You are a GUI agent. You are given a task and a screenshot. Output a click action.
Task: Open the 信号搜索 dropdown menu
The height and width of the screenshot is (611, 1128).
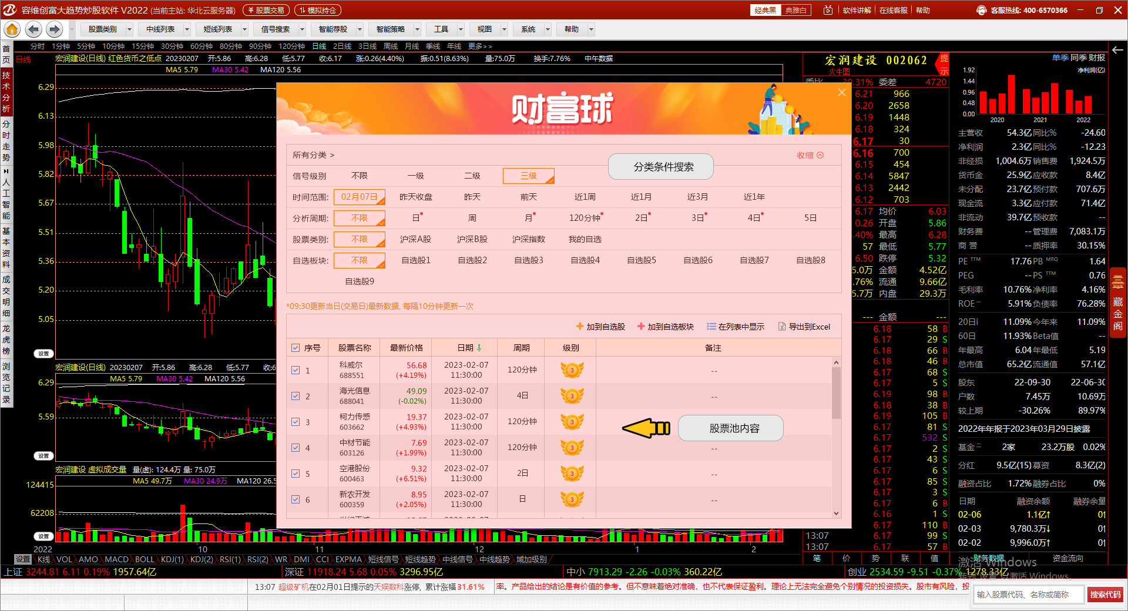tap(280, 29)
